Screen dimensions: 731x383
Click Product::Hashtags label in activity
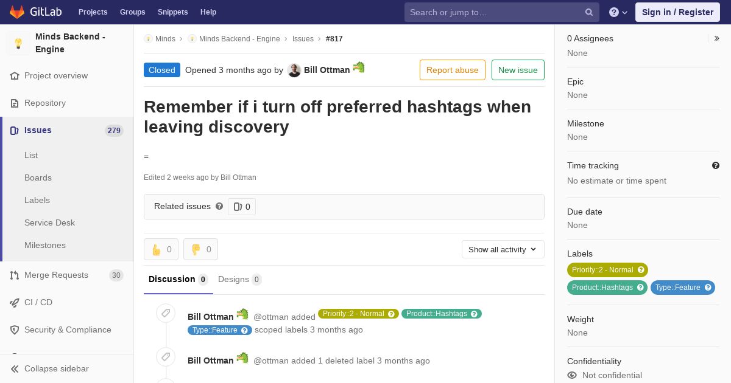[x=437, y=314]
